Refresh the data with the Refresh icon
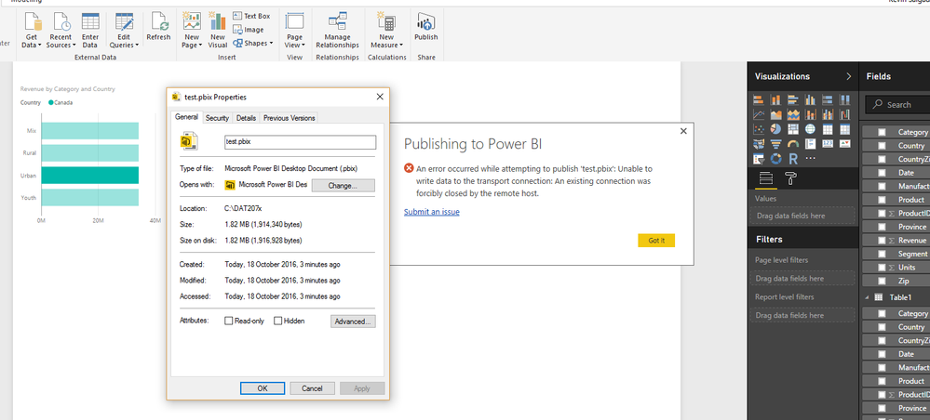This screenshot has width=930, height=420. coord(159,22)
